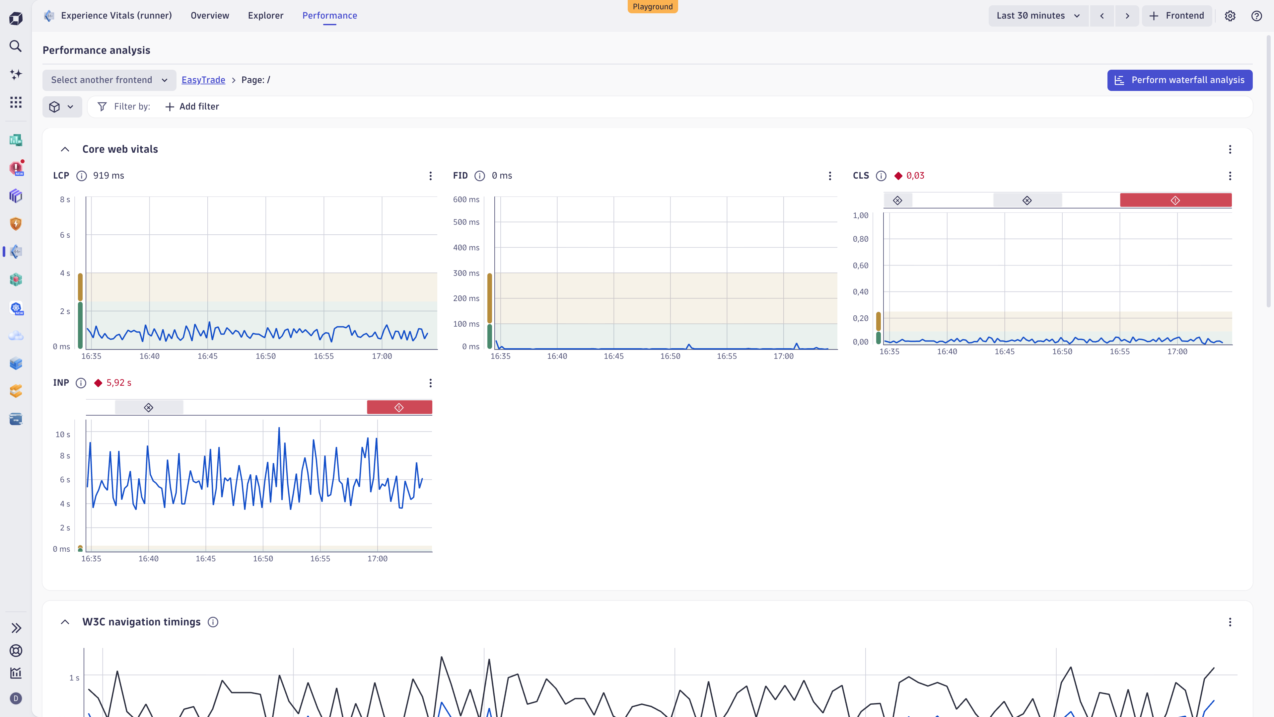Select the Problems app with notification badge
This screenshot has width=1274, height=717.
15,168
